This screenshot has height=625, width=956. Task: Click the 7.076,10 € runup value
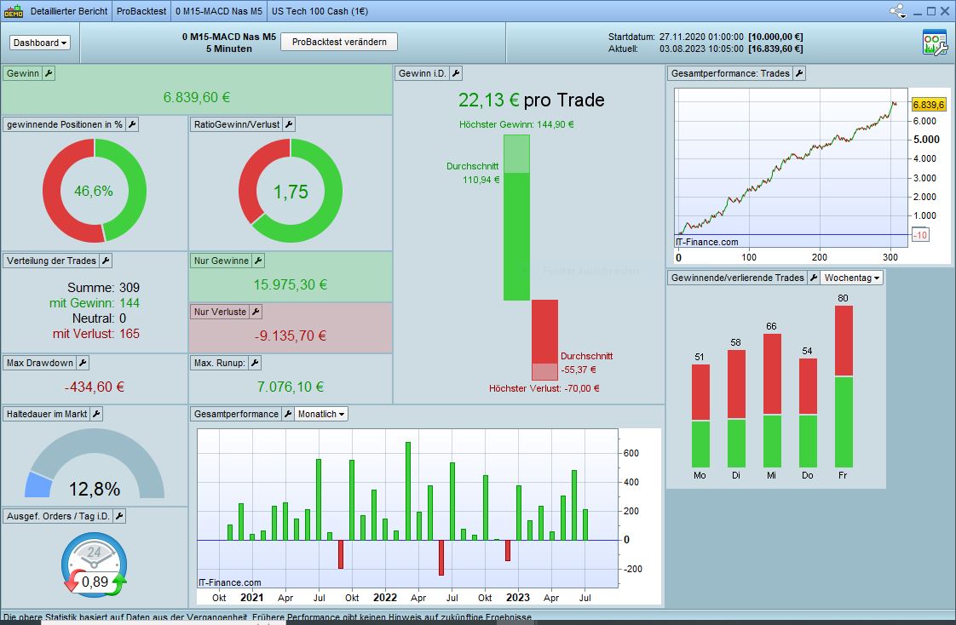pyautogui.click(x=291, y=387)
